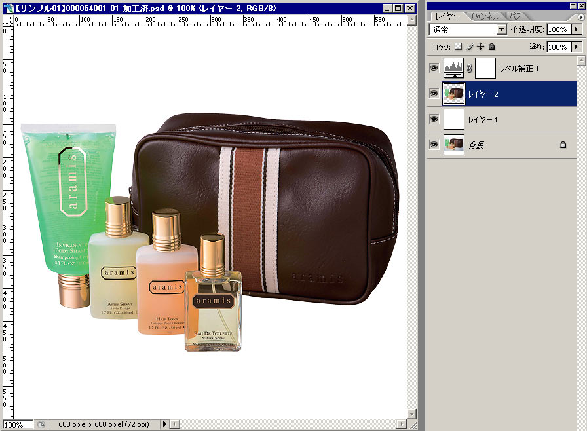Click the Levels adjustment histogram thumbnail

[x=454, y=68]
